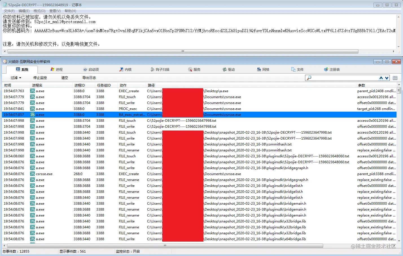Click the 动作 column header
This screenshot has height=256, width=403.
coord(132,85)
